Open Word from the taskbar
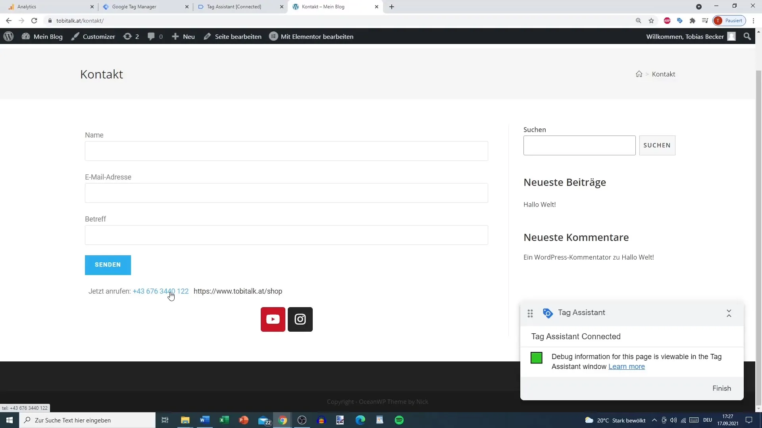The image size is (762, 428). click(204, 420)
